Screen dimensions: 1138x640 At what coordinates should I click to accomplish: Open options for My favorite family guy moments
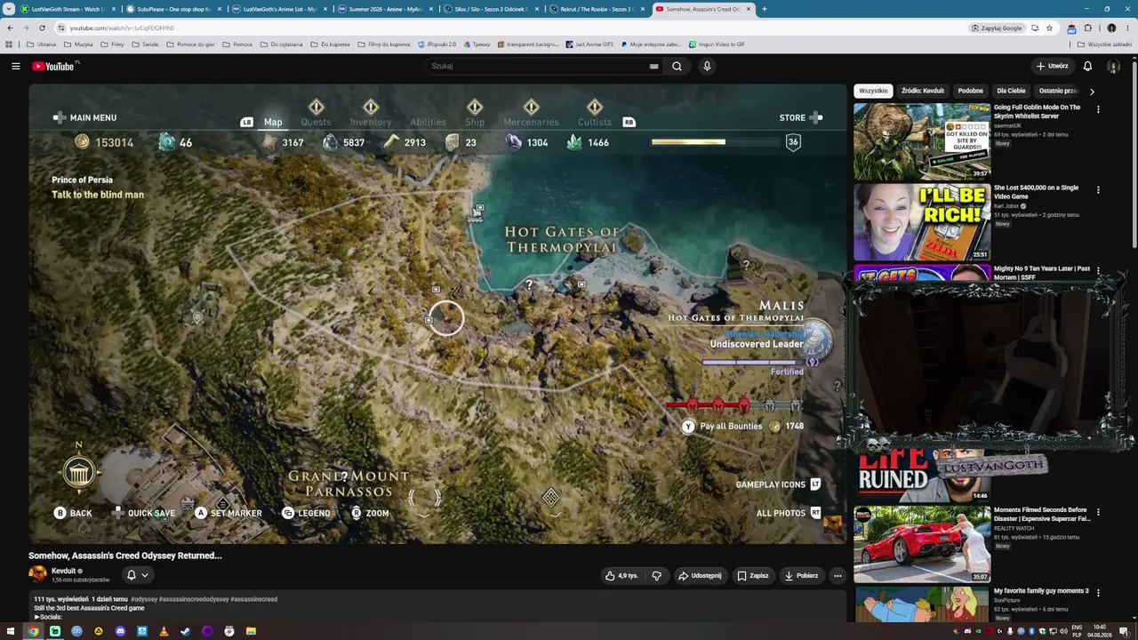click(1098, 592)
